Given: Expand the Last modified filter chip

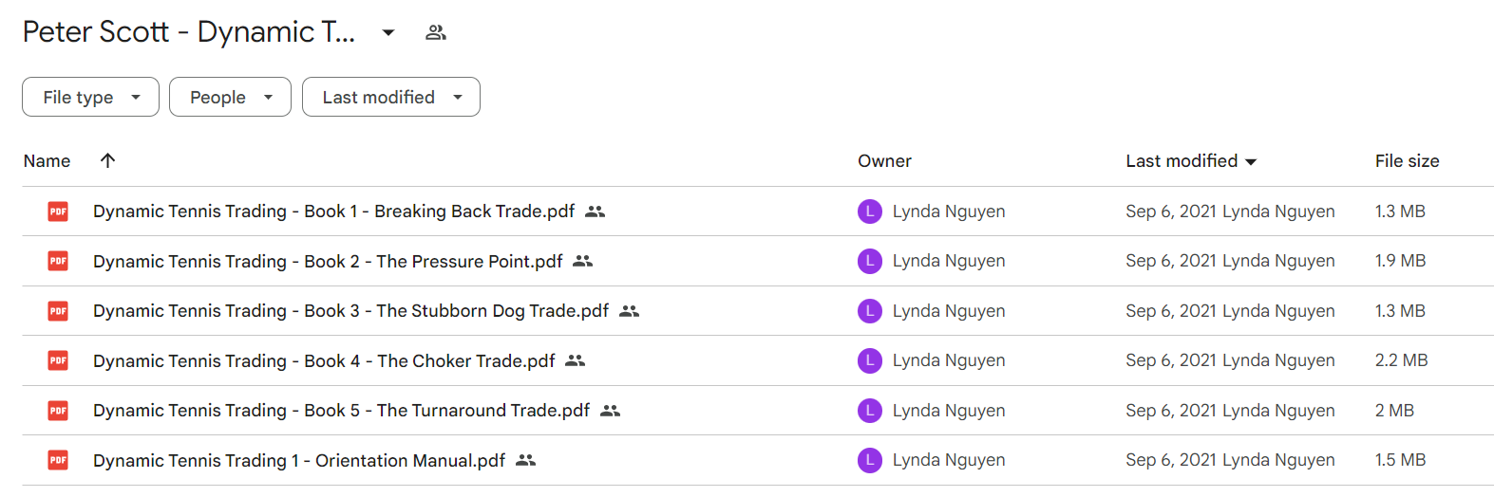Looking at the screenshot, I should pos(390,97).
